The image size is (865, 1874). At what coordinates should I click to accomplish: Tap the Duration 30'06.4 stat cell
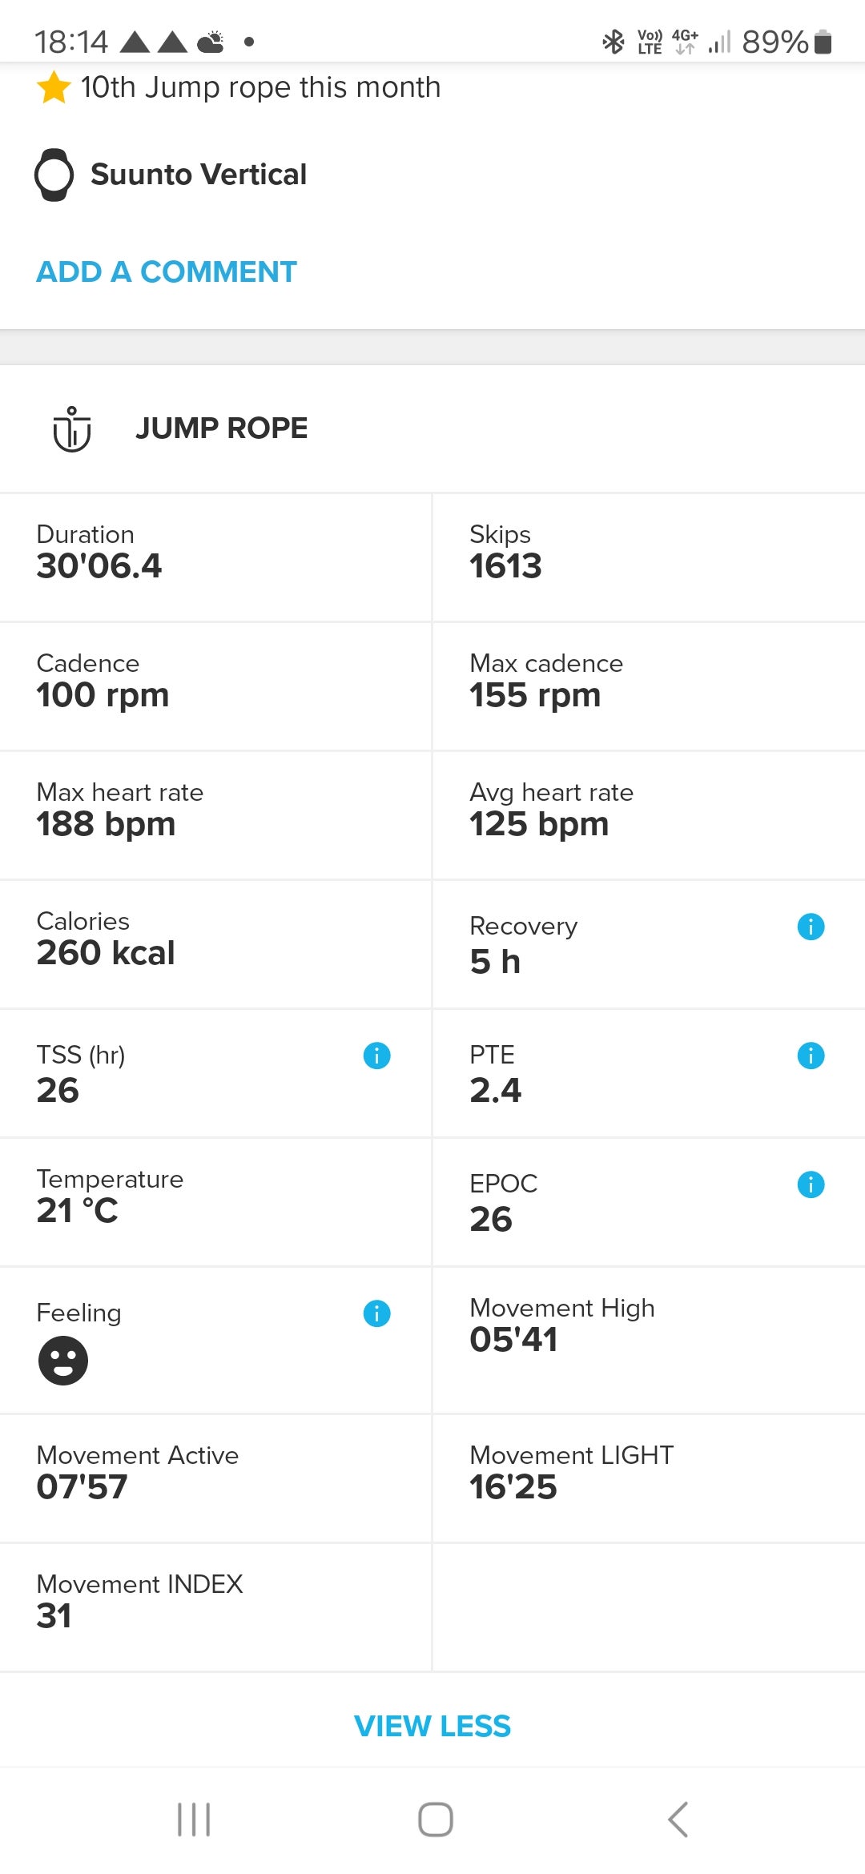click(215, 557)
